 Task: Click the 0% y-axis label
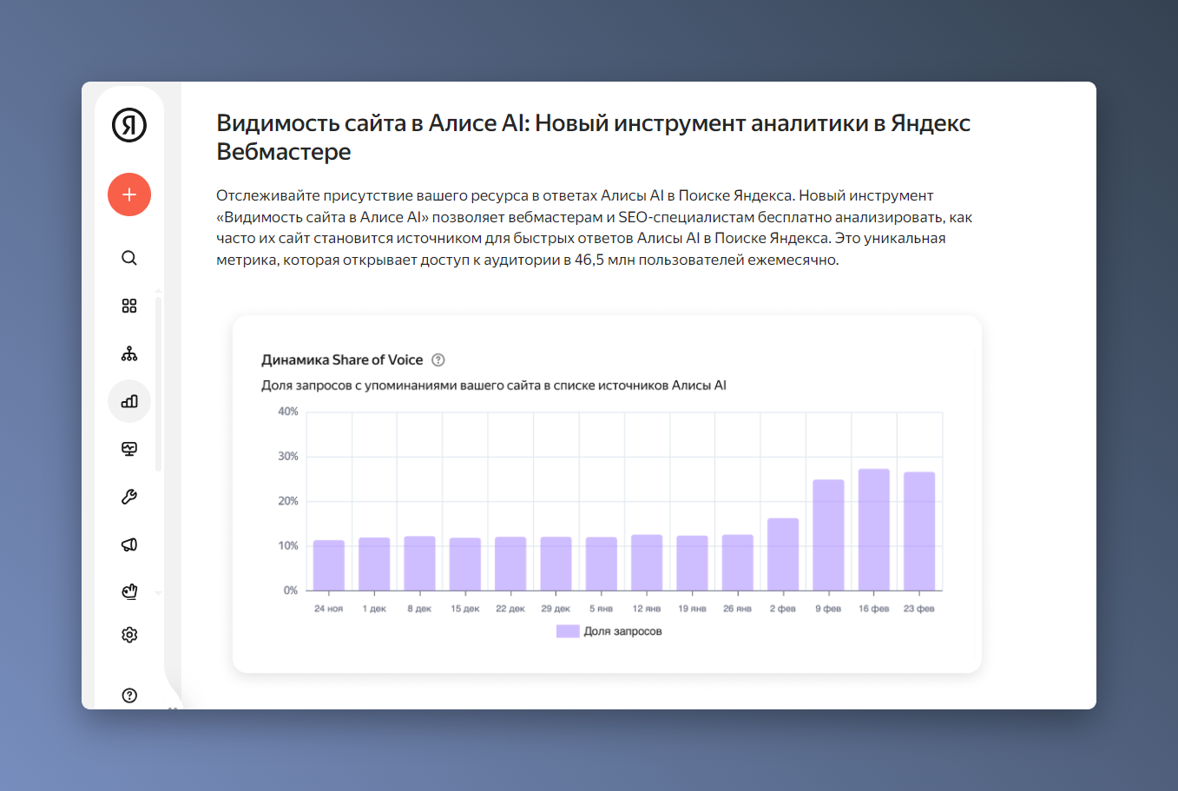pos(291,590)
